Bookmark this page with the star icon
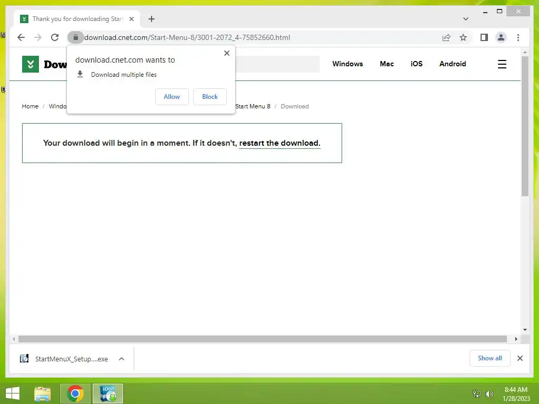539x404 pixels. 463,37
